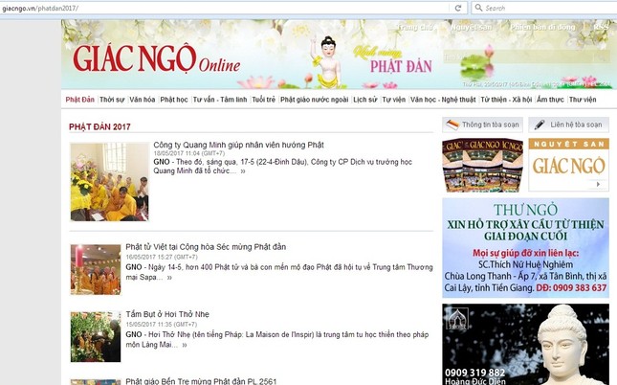
Task: Select the giacngo.vn address bar
Action: pos(224,8)
